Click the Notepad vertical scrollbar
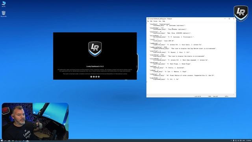 click(x=235, y=58)
